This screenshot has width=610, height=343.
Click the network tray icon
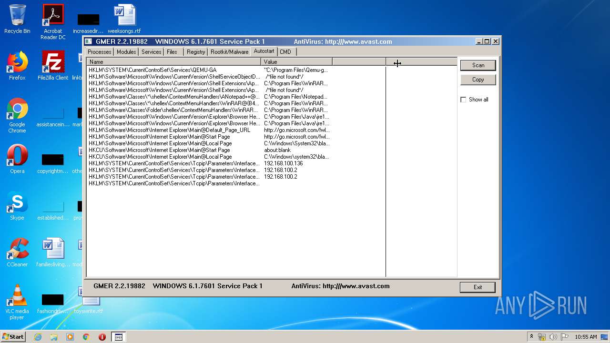tap(542, 337)
